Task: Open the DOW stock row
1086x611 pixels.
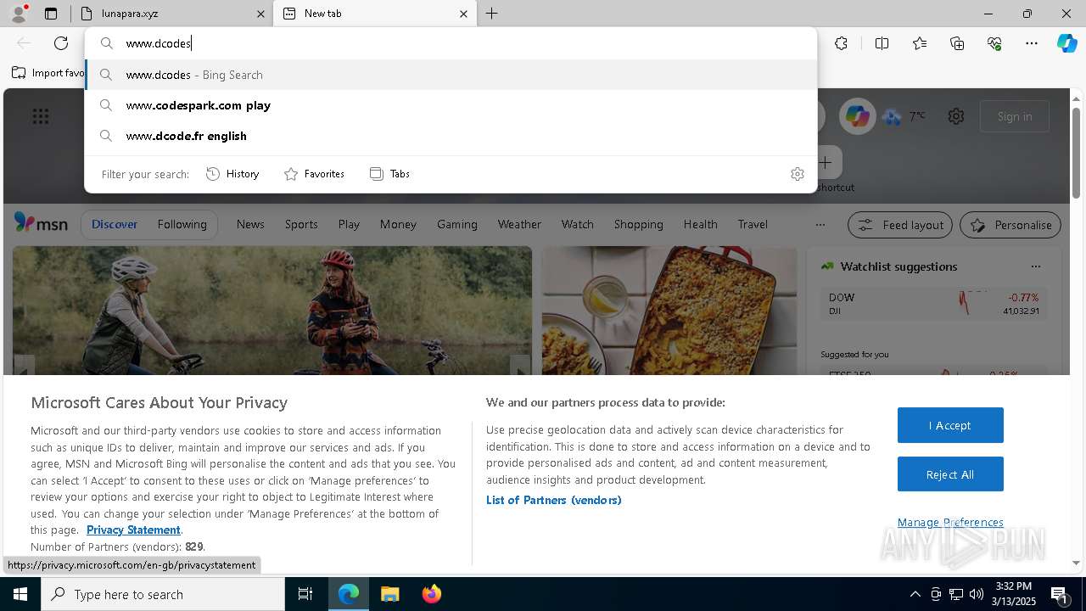Action: [933, 304]
